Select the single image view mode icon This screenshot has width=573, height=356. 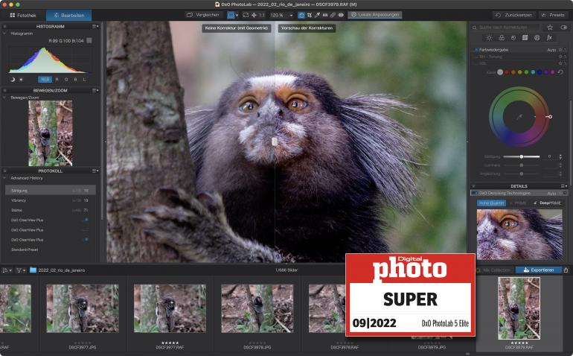pos(231,15)
